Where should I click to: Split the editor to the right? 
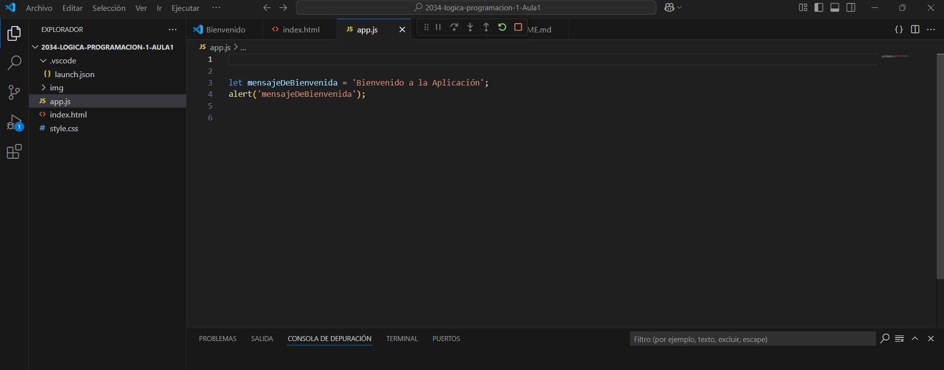915,29
